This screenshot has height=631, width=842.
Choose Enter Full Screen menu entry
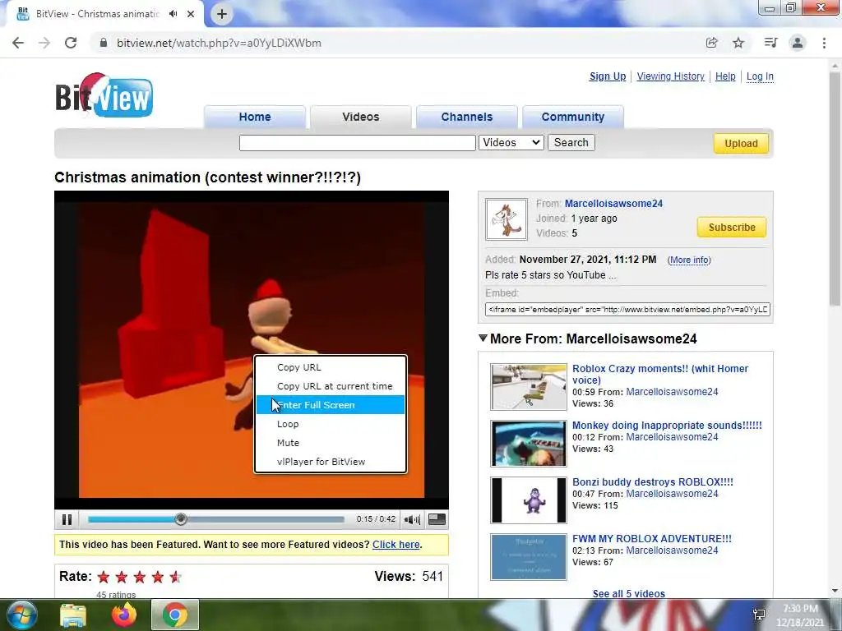click(x=331, y=405)
